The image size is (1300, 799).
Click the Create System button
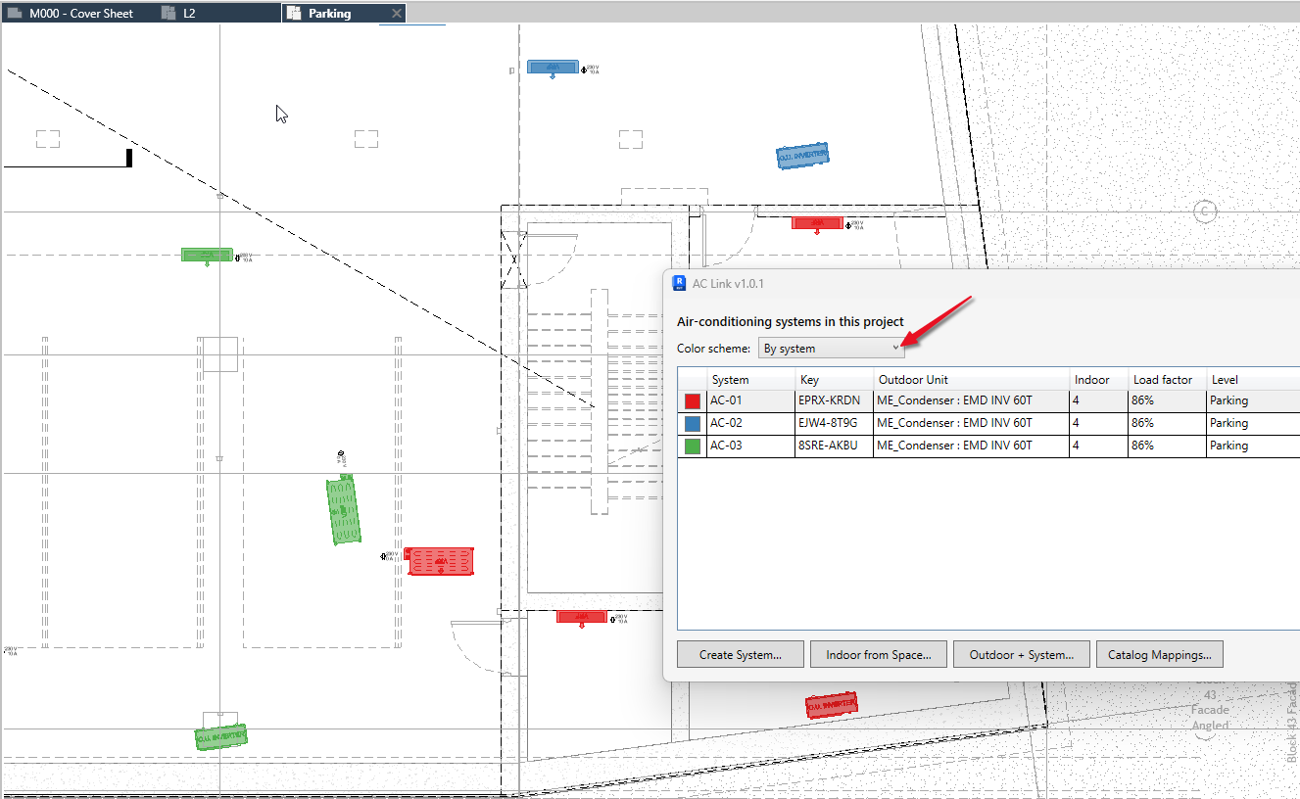point(741,654)
